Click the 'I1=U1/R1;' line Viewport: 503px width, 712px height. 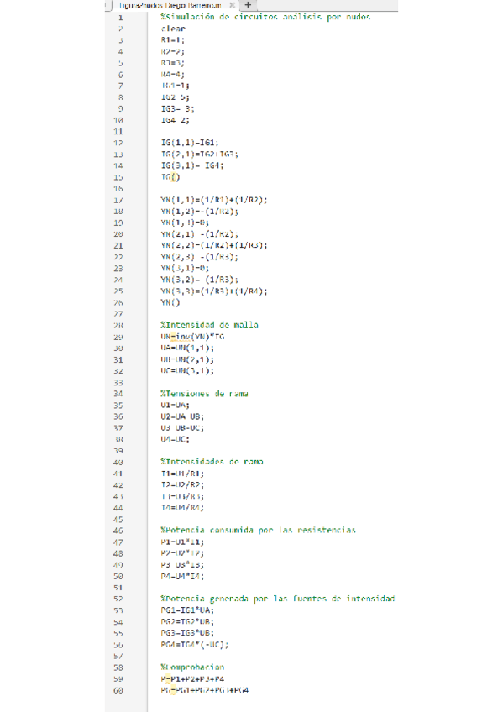182,474
